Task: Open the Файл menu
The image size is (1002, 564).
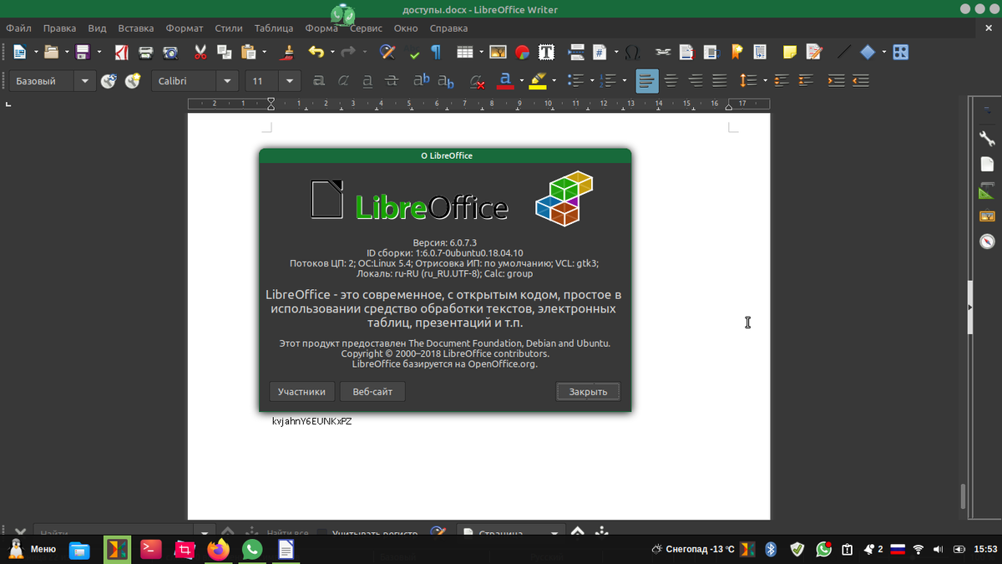Action: 18,28
